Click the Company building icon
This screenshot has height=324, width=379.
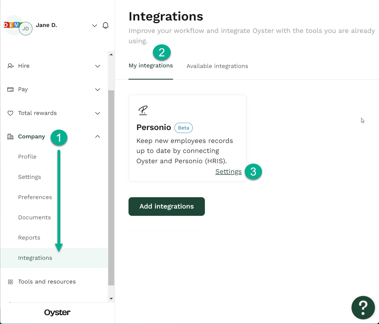click(10, 137)
